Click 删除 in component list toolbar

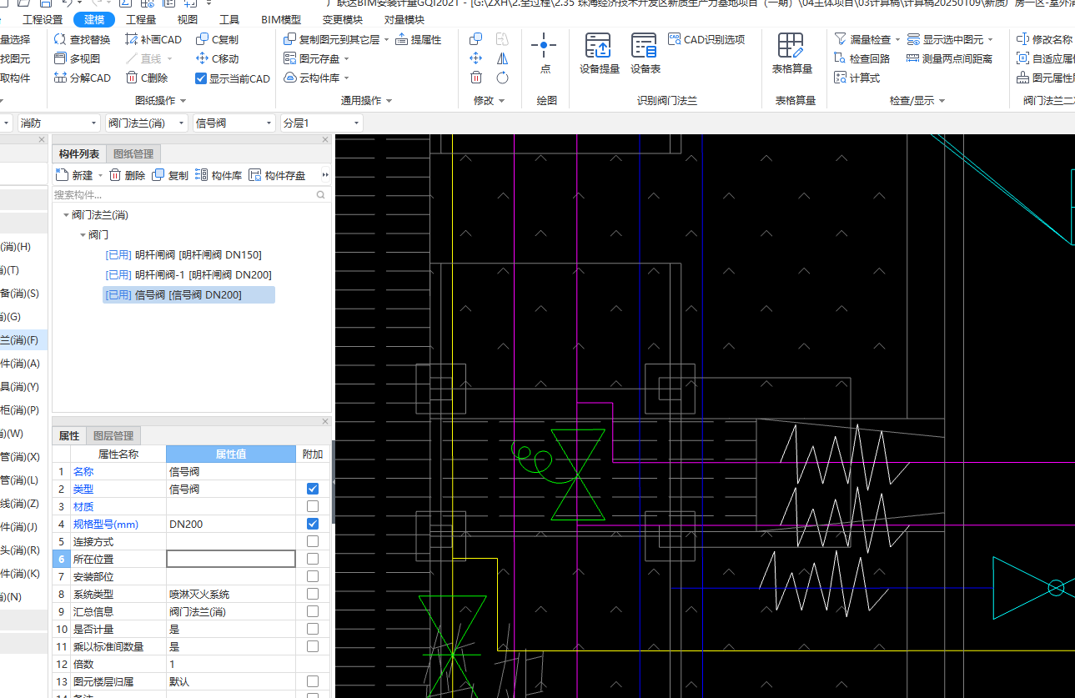click(128, 175)
